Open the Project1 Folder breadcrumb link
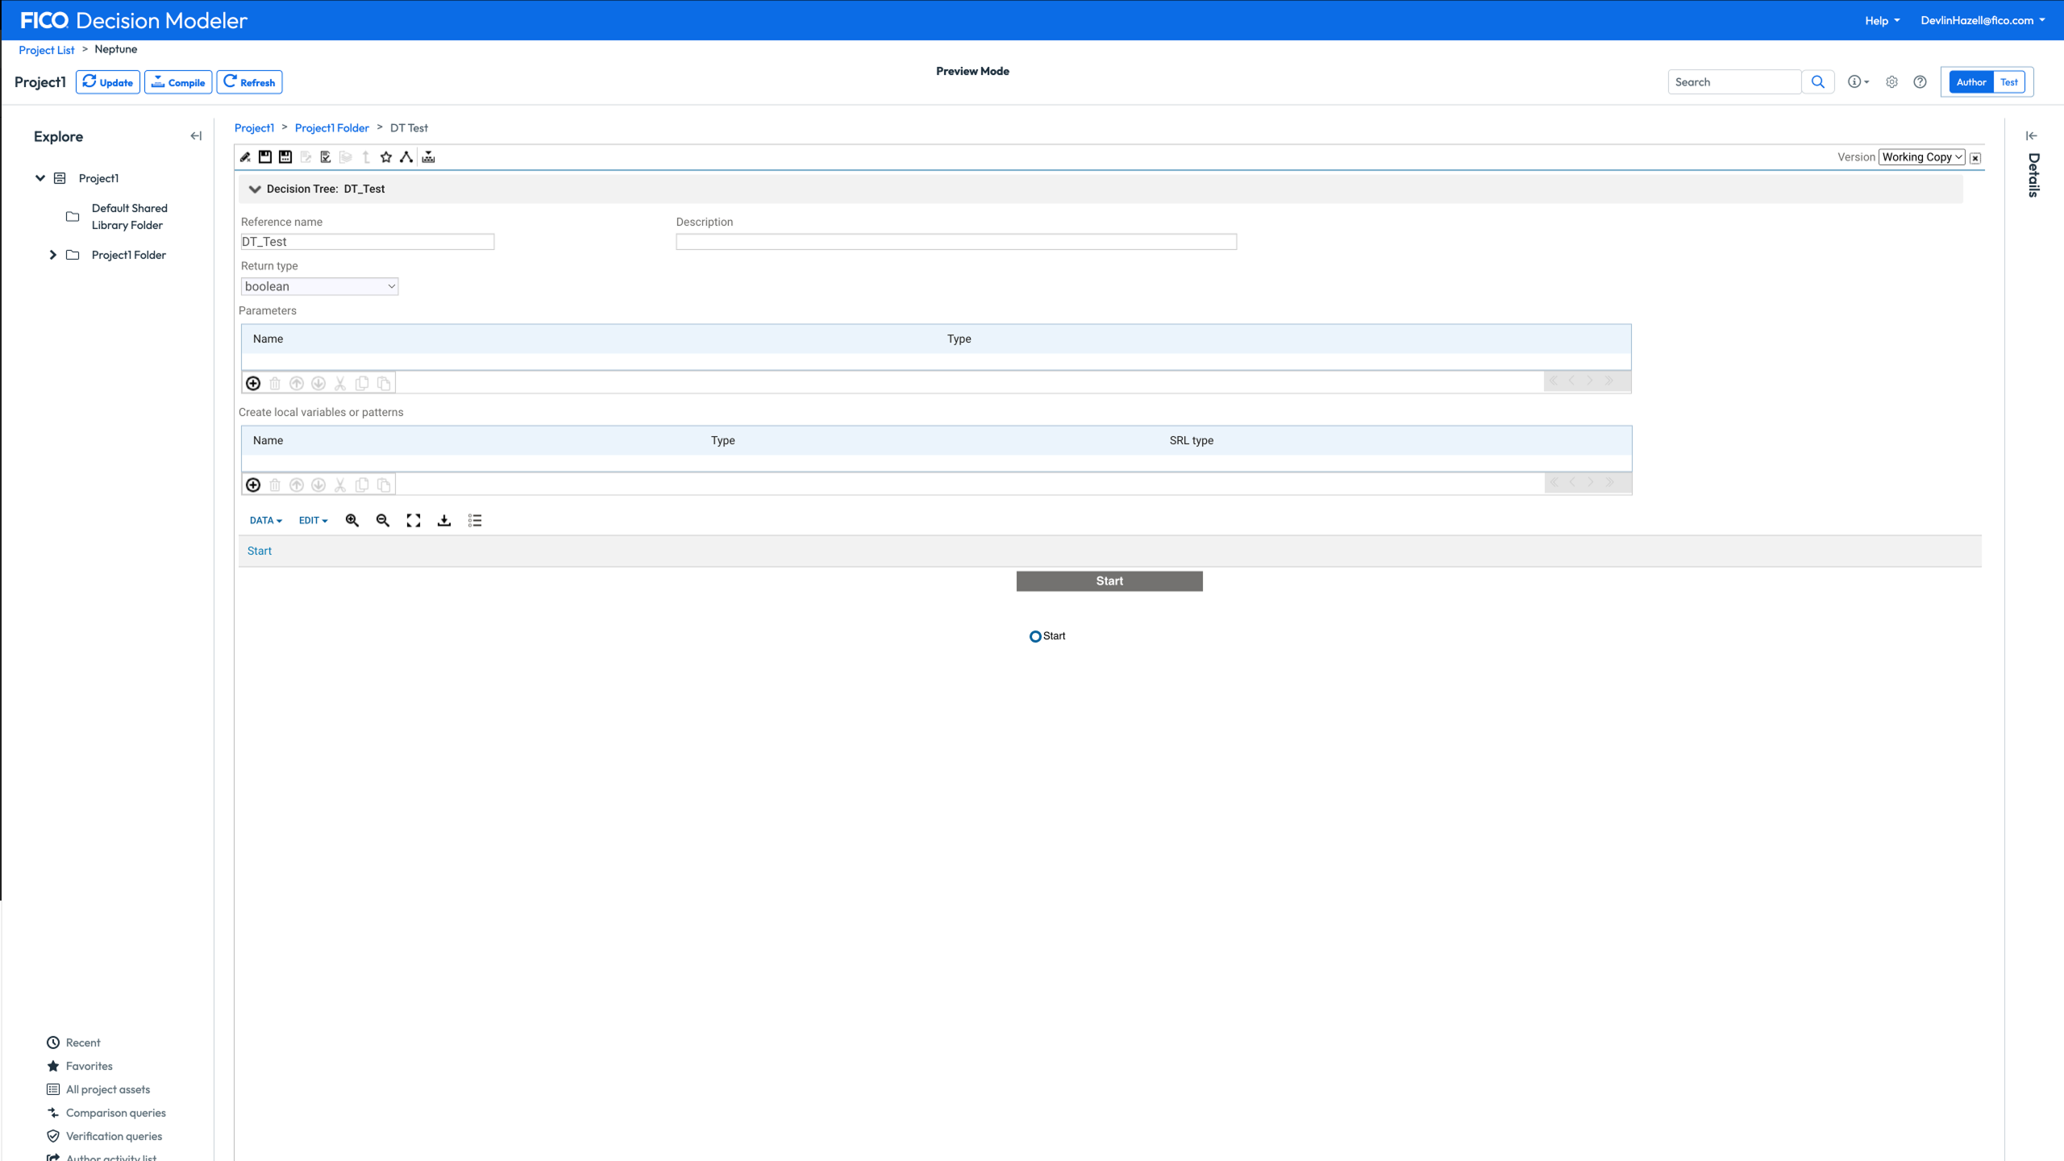This screenshot has height=1161, width=2064. click(x=331, y=128)
